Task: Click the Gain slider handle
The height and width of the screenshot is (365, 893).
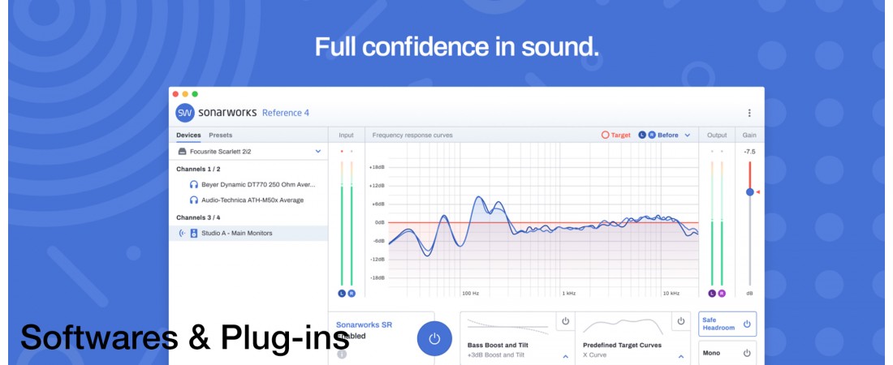Action: click(x=749, y=192)
